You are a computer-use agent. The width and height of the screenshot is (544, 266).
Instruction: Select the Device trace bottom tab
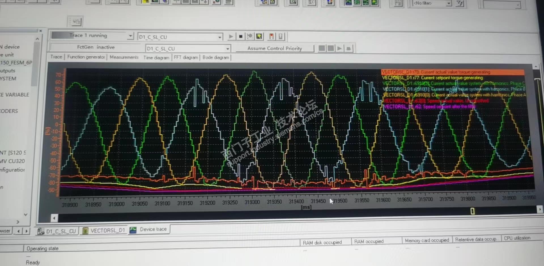149,229
